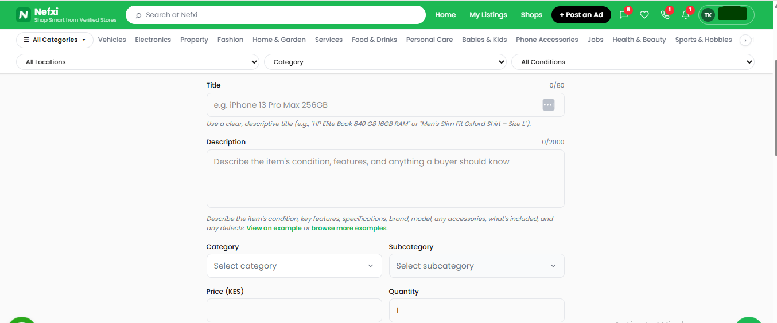Follow the browse more examples link
The height and width of the screenshot is (323, 777).
coord(349,228)
